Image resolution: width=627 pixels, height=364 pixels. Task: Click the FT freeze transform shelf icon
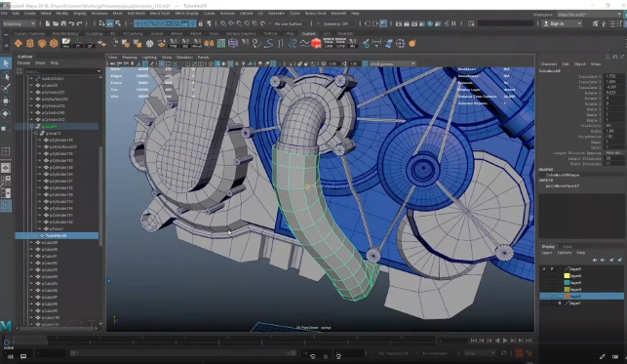[78, 43]
